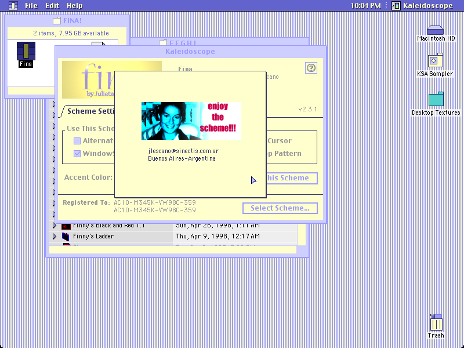464x348 pixels.
Task: Click the Accent Color label
Action: 88,177
